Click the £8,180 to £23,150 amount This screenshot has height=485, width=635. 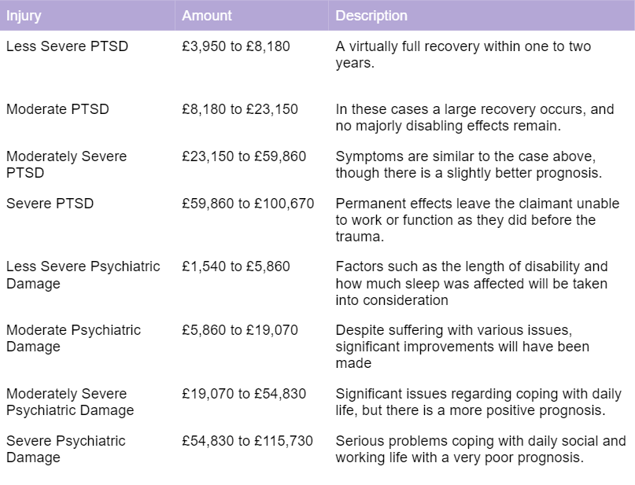(240, 109)
